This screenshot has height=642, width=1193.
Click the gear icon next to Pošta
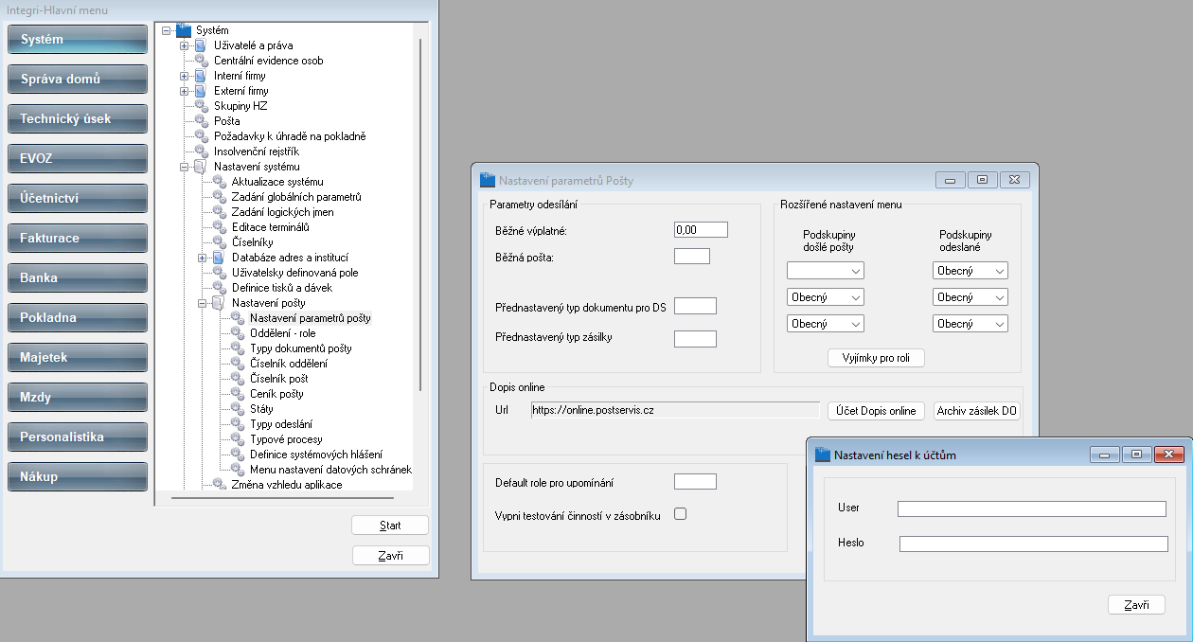[200, 121]
